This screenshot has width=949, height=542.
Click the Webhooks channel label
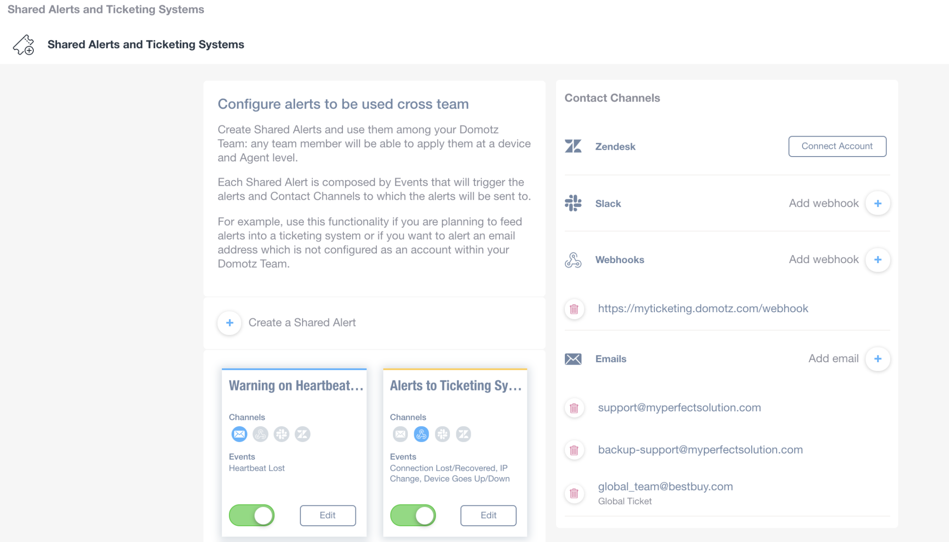click(620, 260)
